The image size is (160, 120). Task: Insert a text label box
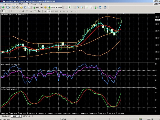point(35,11)
